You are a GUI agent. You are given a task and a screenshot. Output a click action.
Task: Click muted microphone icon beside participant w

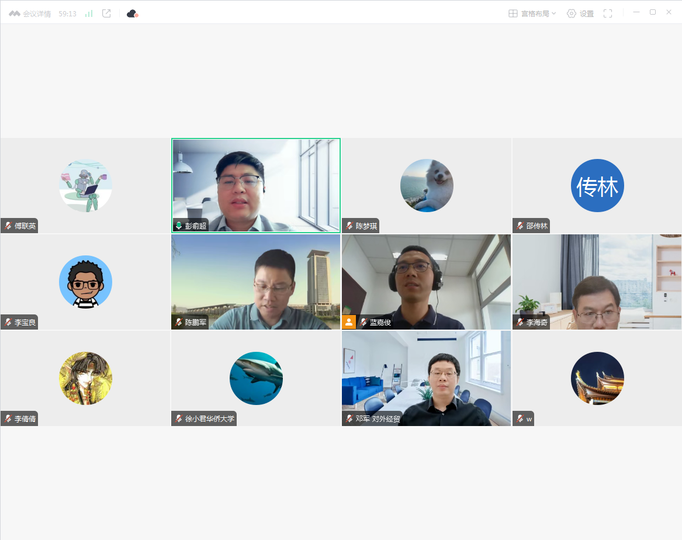pyautogui.click(x=520, y=418)
